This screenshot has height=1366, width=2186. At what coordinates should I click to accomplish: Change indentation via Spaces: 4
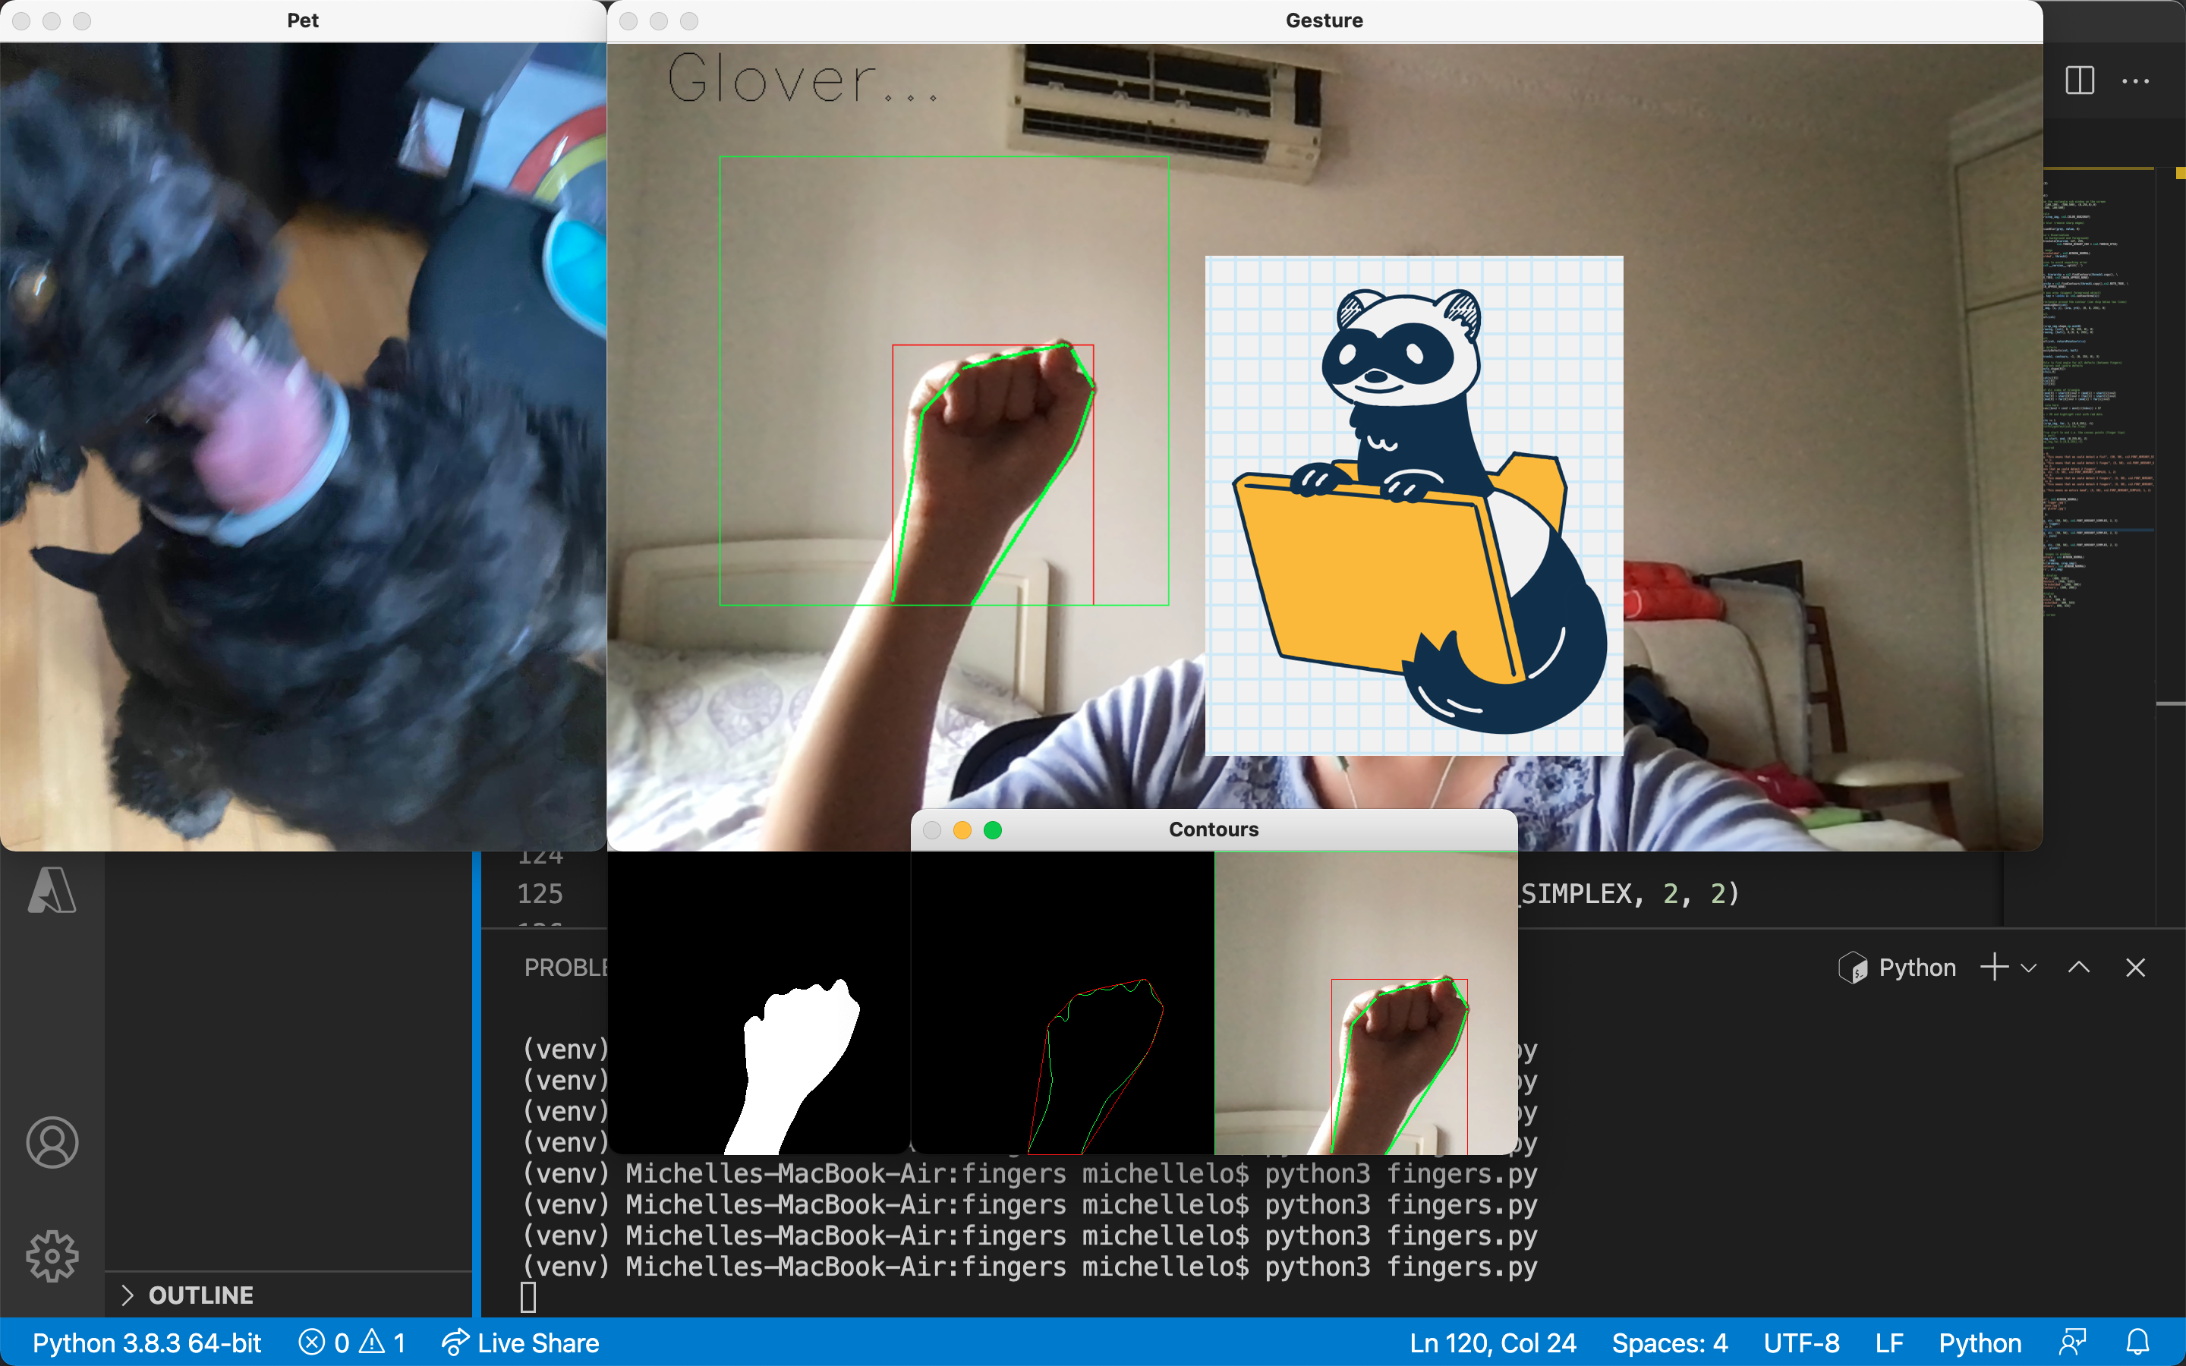[x=1669, y=1342]
